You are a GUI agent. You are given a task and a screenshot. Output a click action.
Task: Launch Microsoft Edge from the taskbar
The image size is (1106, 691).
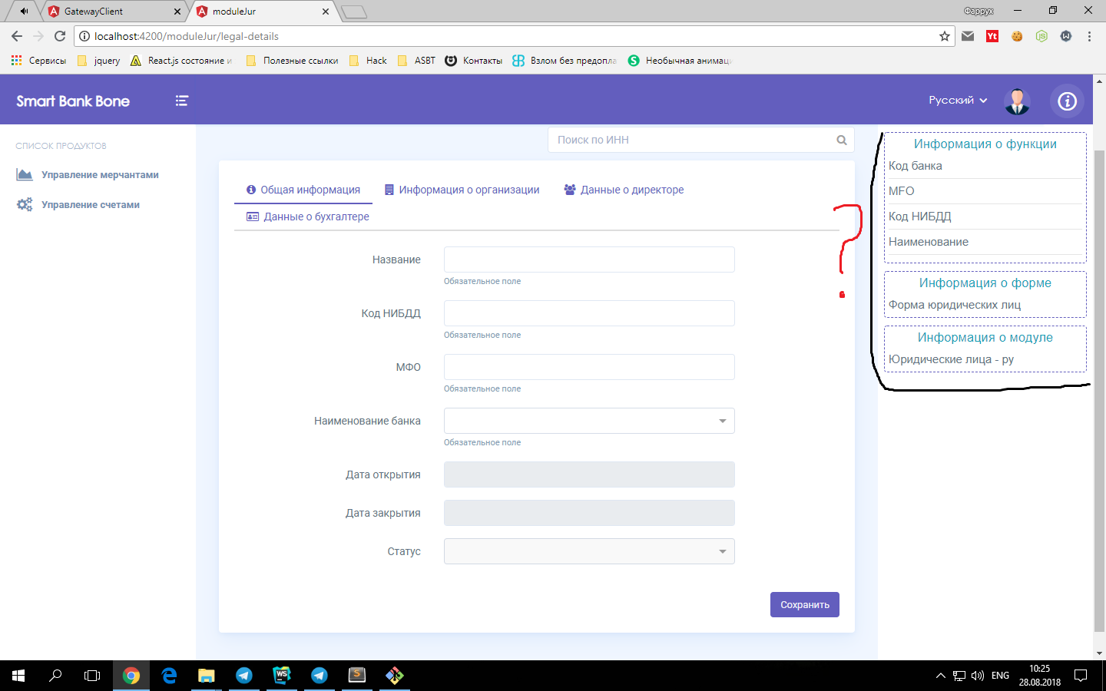click(x=169, y=676)
